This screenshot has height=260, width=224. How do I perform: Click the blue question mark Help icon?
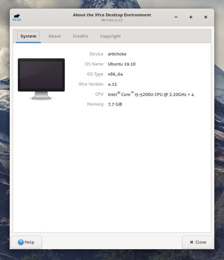tap(21, 242)
